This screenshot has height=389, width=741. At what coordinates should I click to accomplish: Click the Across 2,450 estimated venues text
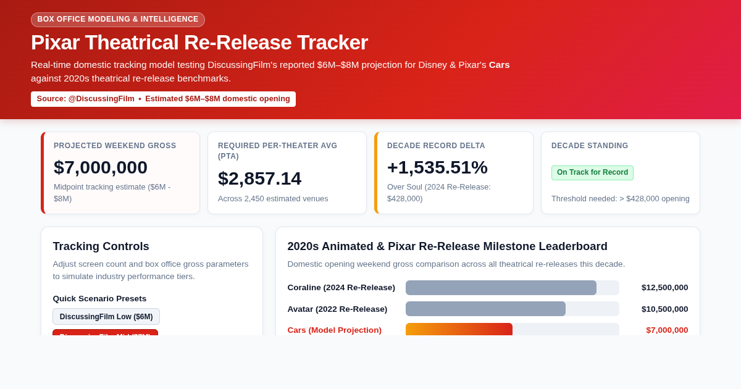pyautogui.click(x=273, y=199)
